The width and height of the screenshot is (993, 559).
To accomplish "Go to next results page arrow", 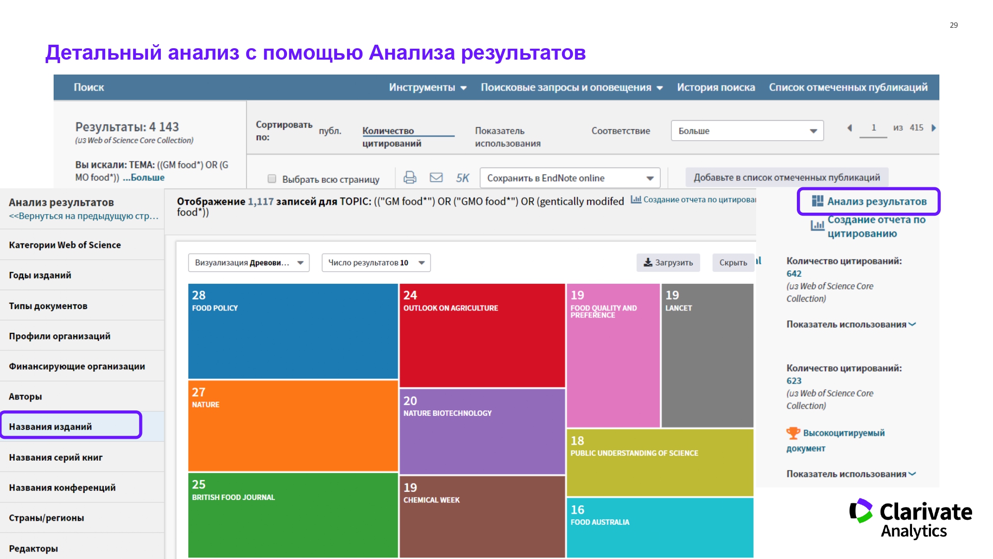I will [933, 128].
